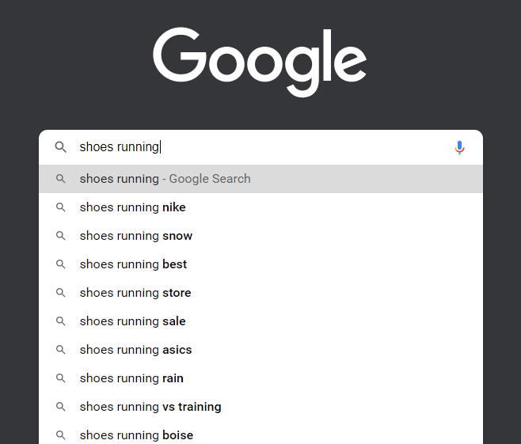Click search icon beside 'shoes running nike'
The height and width of the screenshot is (444, 521).
coord(60,207)
